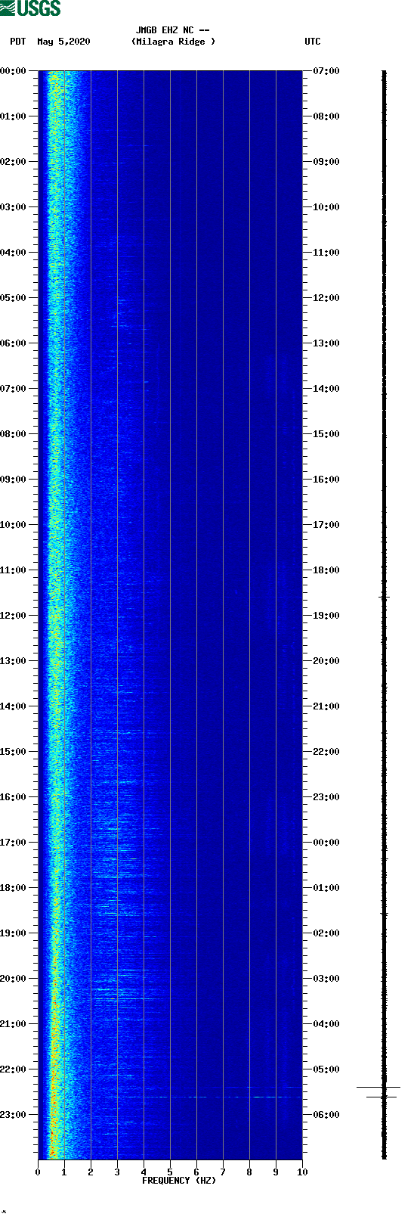Click the 09:00 UTC time label
The width and height of the screenshot is (417, 1220).
(326, 162)
